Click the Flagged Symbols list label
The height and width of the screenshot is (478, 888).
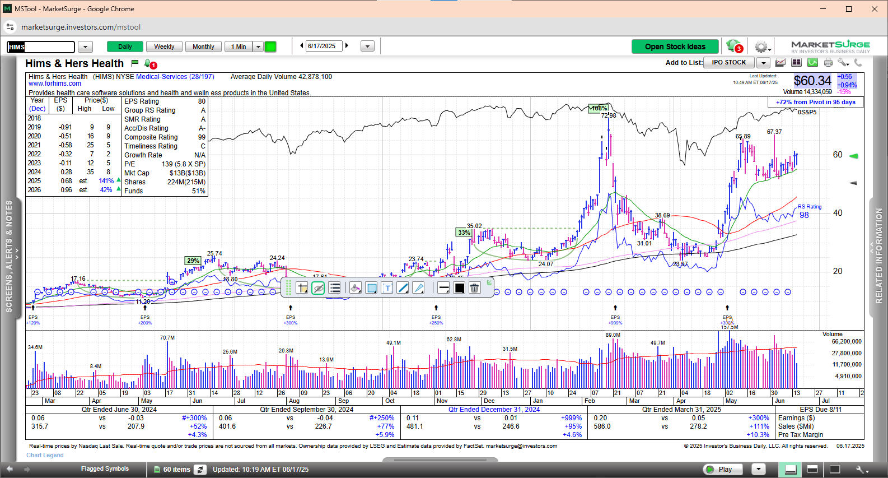pos(105,469)
